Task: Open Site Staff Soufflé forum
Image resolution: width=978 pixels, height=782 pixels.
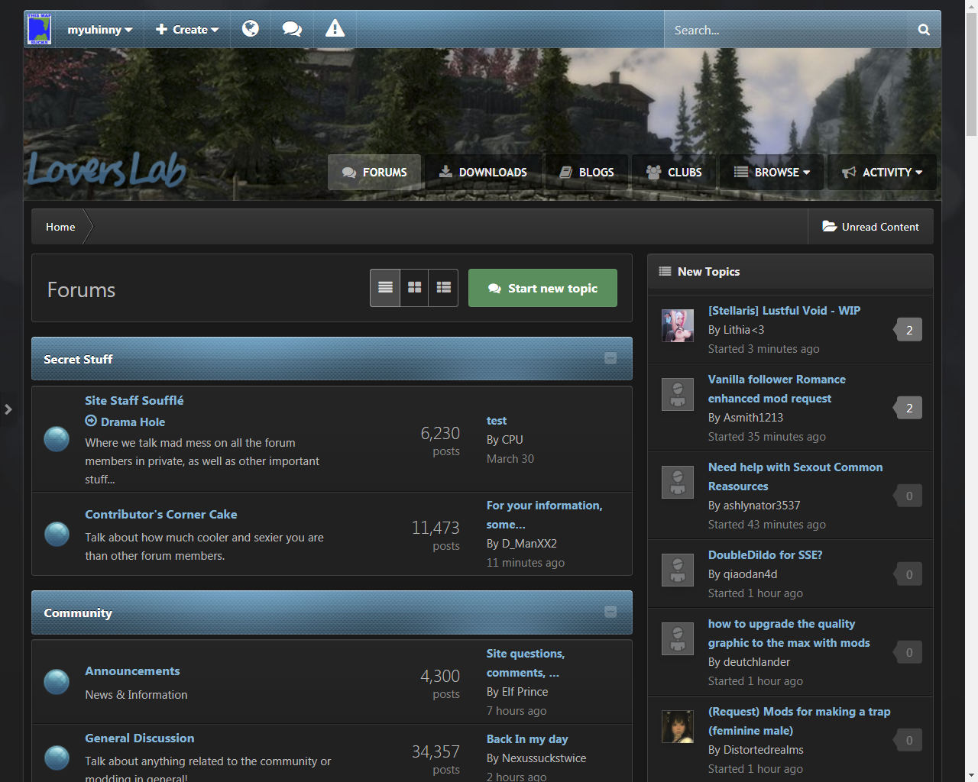Action: tap(134, 400)
